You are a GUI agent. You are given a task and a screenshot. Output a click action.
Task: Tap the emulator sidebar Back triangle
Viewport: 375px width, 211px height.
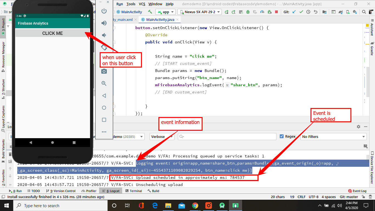pos(104,96)
